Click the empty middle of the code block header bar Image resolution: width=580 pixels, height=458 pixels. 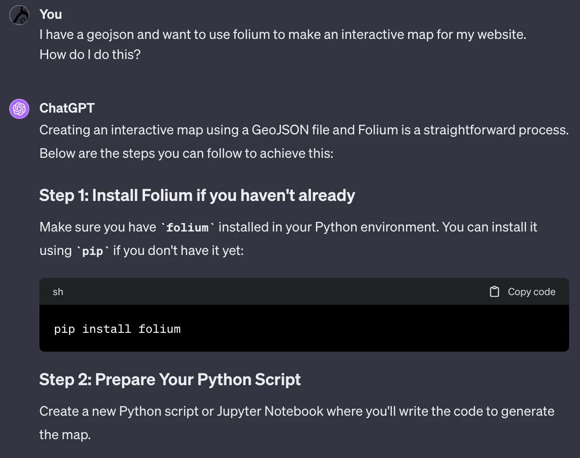(272, 292)
